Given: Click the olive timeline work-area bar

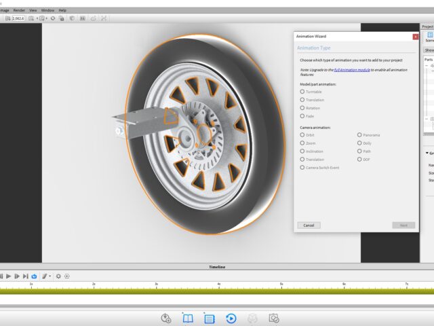Looking at the screenshot, I should tap(217, 291).
